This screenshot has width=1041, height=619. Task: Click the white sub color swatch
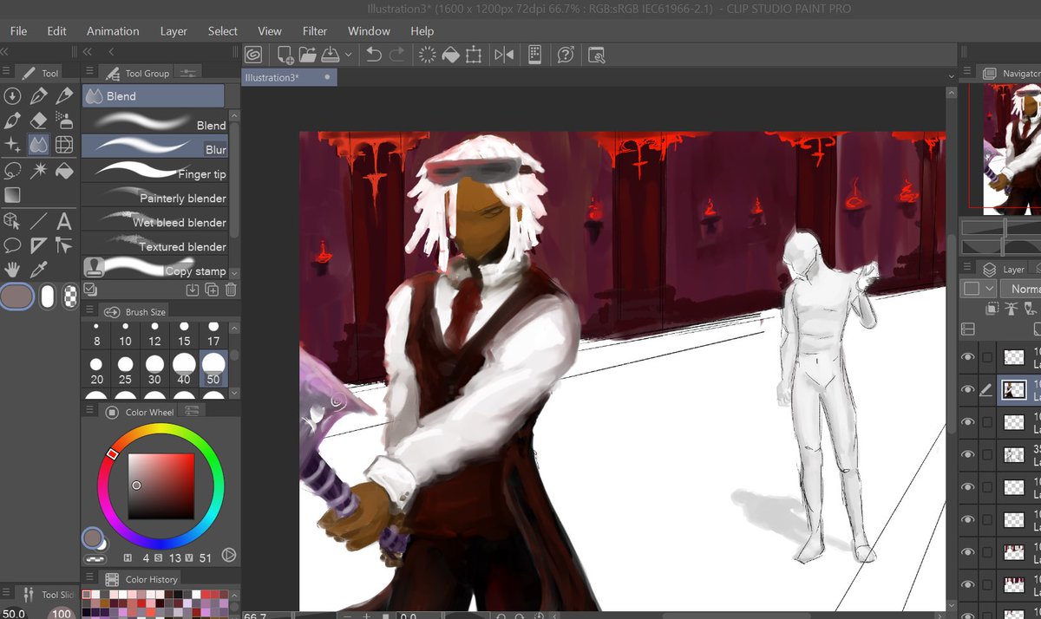[48, 296]
